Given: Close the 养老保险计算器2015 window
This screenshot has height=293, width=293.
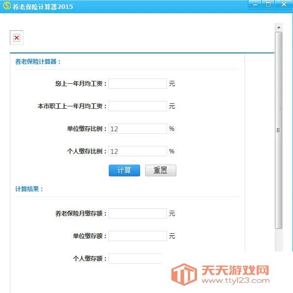Looking at the screenshot, I should coord(284,4).
